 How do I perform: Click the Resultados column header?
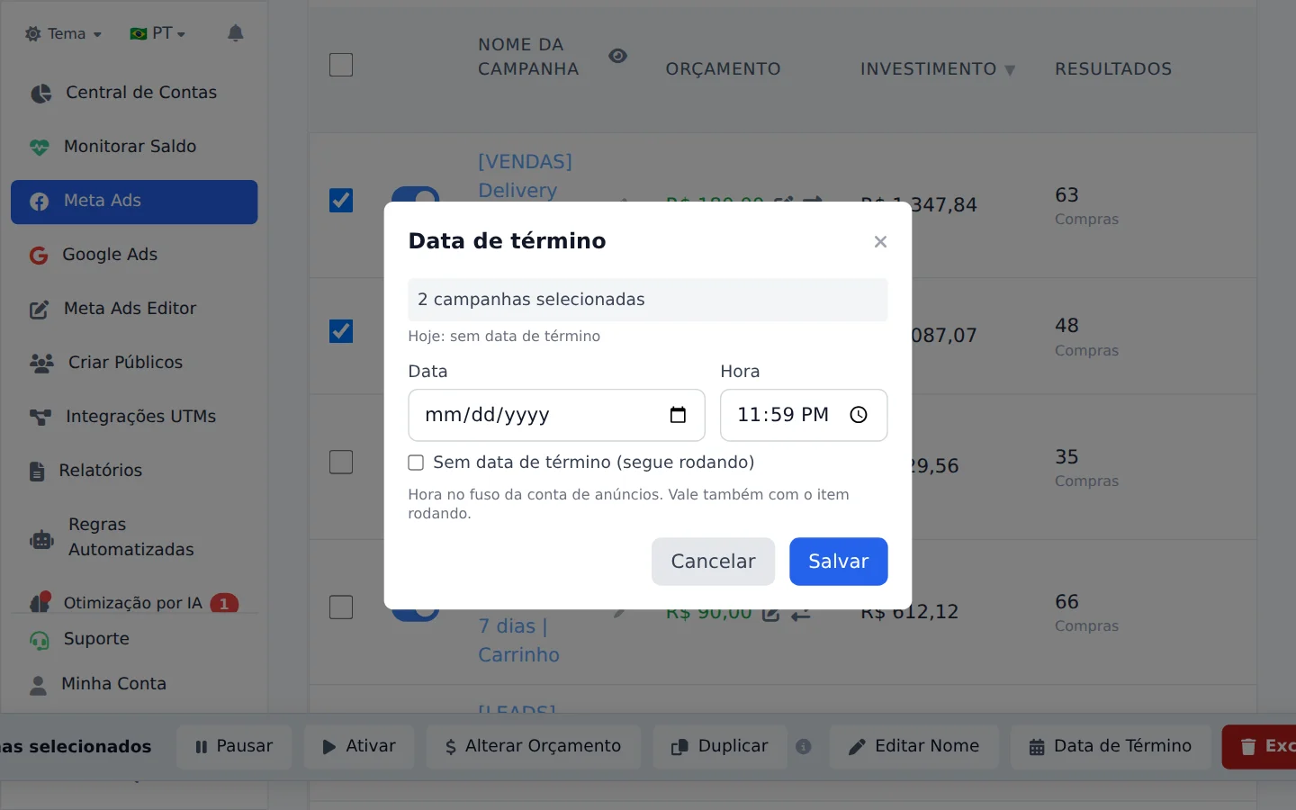click(x=1113, y=69)
